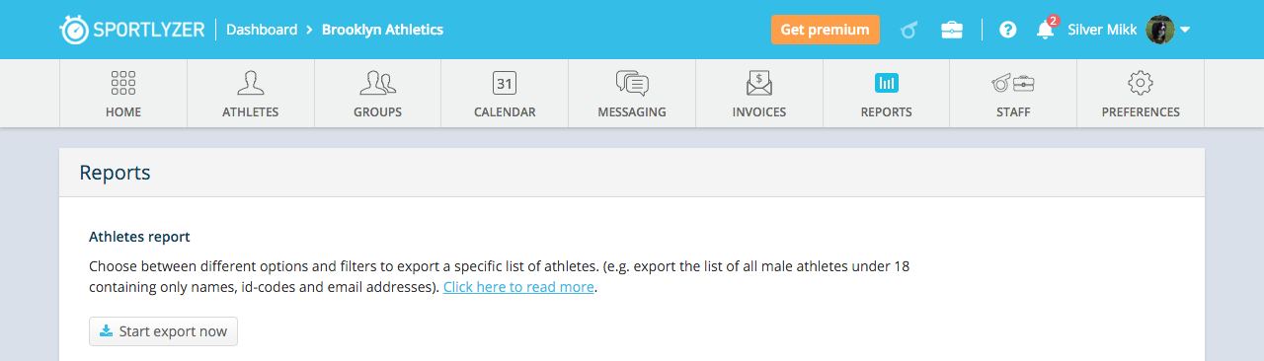The image size is (1264, 361).
Task: Open the briefcase icon in header
Action: (952, 30)
